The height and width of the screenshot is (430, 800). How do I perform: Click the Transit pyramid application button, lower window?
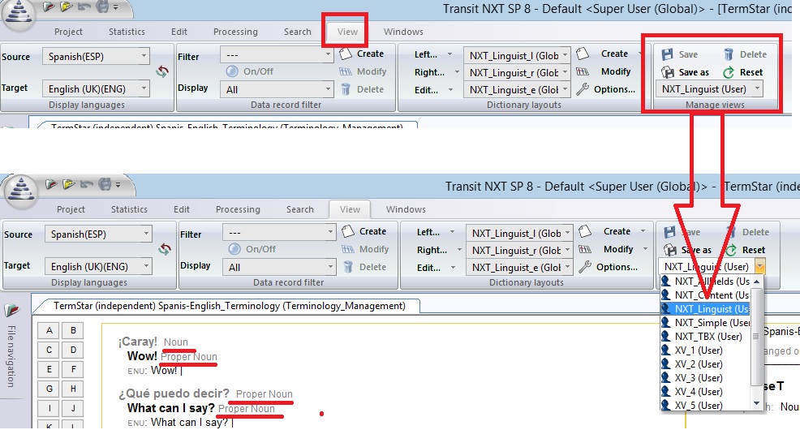[x=21, y=191]
